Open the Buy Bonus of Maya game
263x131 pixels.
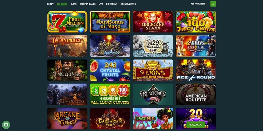[x=110, y=22]
